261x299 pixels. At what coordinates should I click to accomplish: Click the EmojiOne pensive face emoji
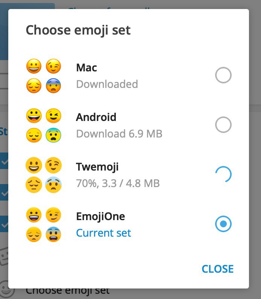click(x=33, y=234)
